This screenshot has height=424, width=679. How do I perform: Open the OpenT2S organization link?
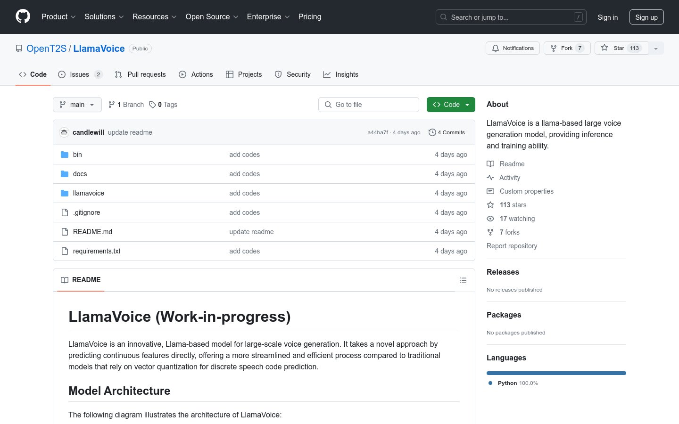(46, 49)
